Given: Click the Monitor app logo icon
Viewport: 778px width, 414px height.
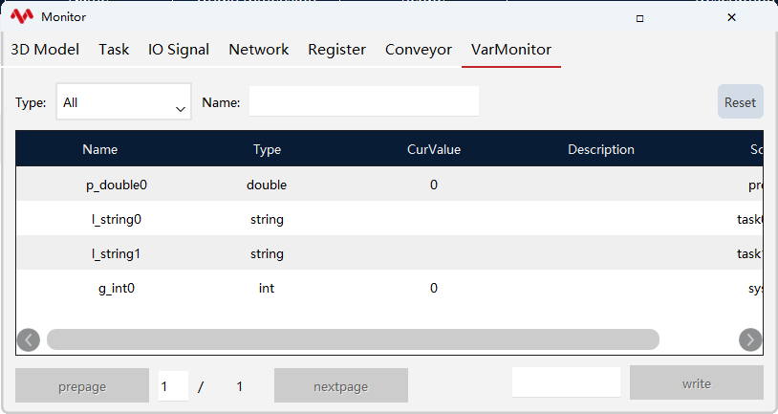Looking at the screenshot, I should click(x=22, y=16).
